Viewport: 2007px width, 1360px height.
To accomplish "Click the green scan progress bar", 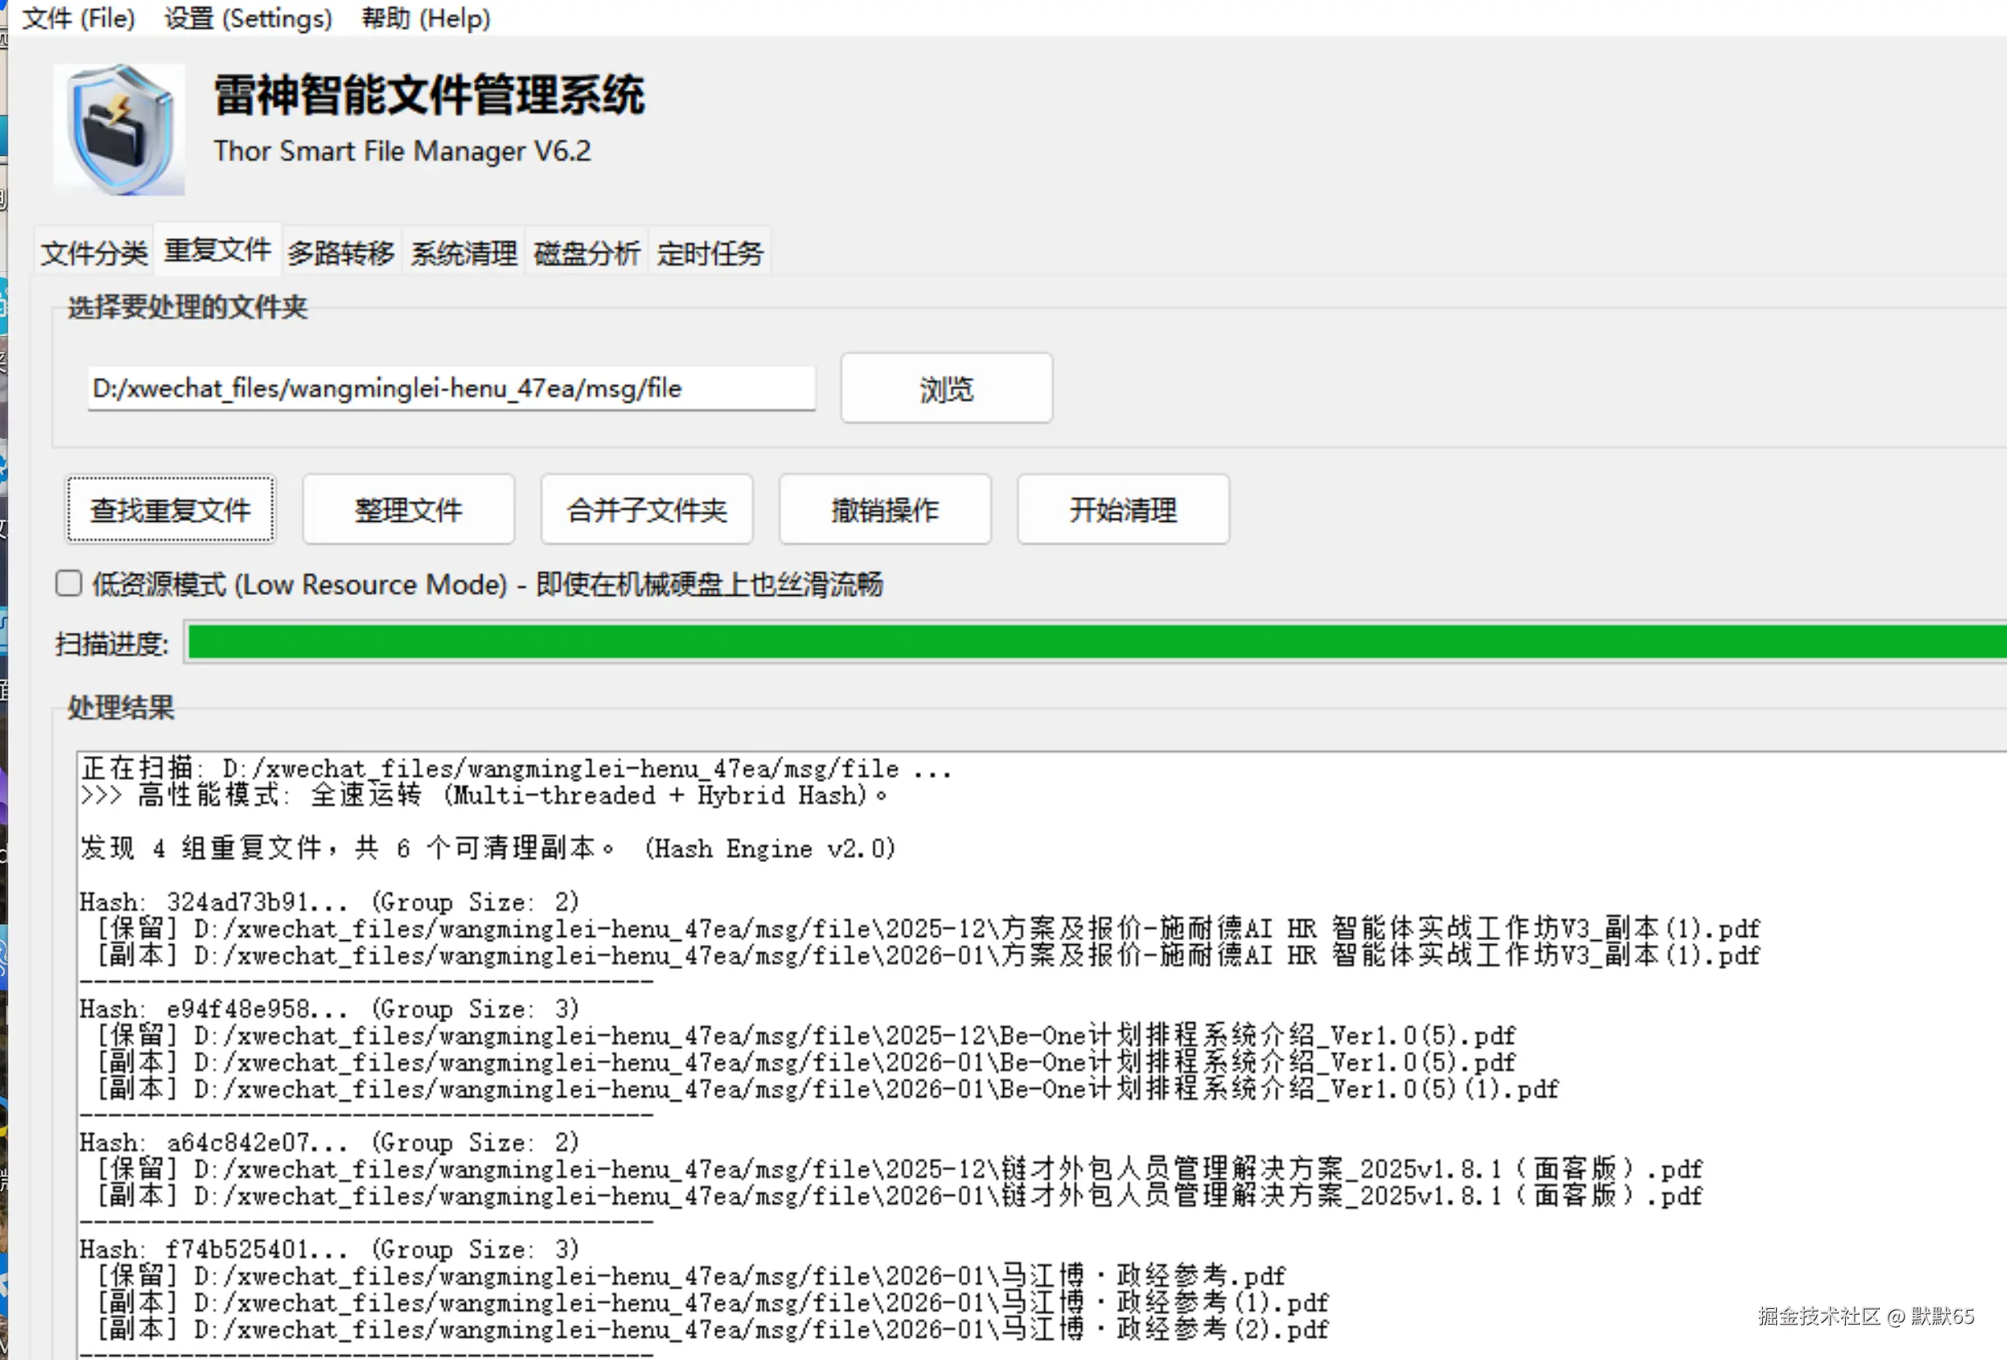I will point(1095,643).
